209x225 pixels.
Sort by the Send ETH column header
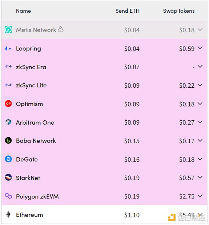(x=128, y=11)
